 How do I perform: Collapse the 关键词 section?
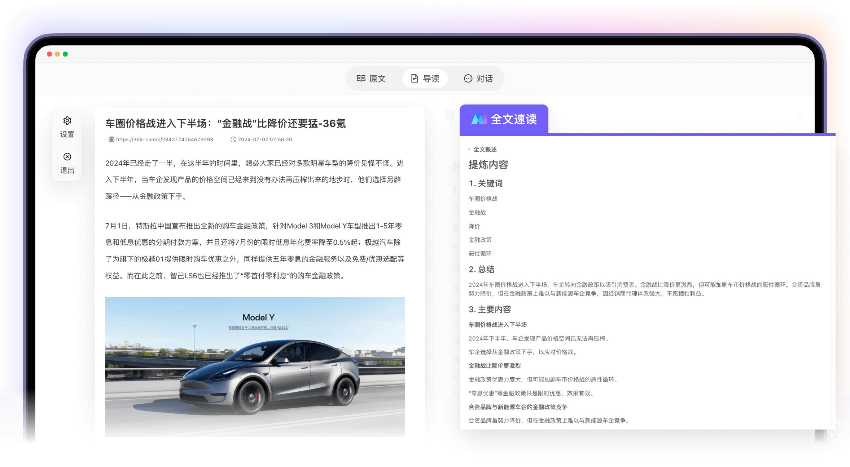coord(486,183)
